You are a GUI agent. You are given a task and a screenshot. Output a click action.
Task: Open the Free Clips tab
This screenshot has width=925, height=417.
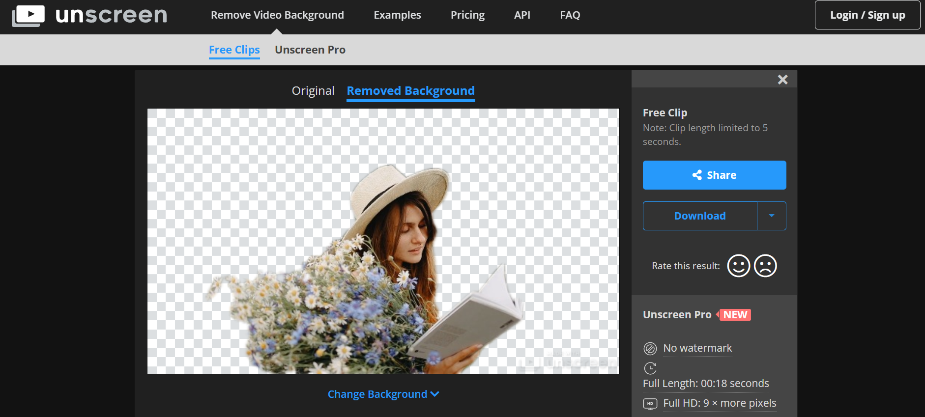coord(234,50)
